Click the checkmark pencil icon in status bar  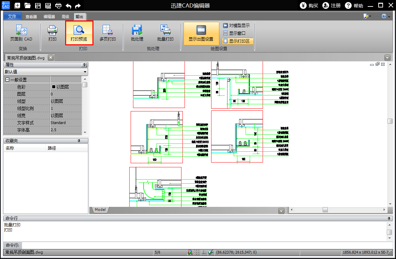click(x=211, y=252)
